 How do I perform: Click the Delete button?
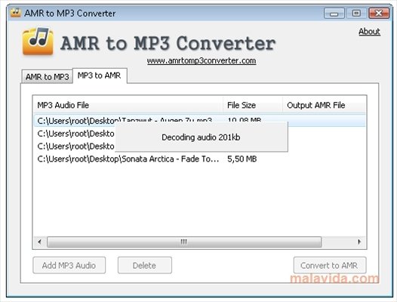tap(145, 265)
